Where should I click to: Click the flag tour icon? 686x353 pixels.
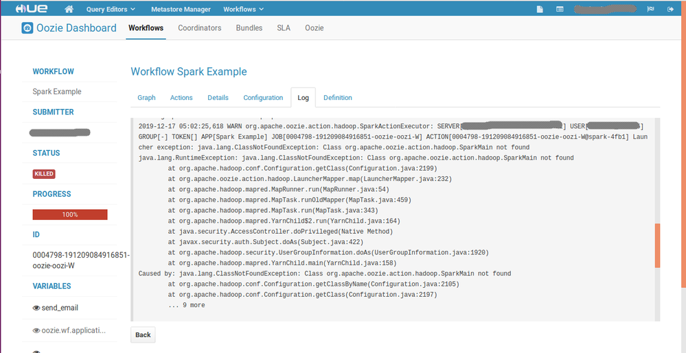[652, 9]
